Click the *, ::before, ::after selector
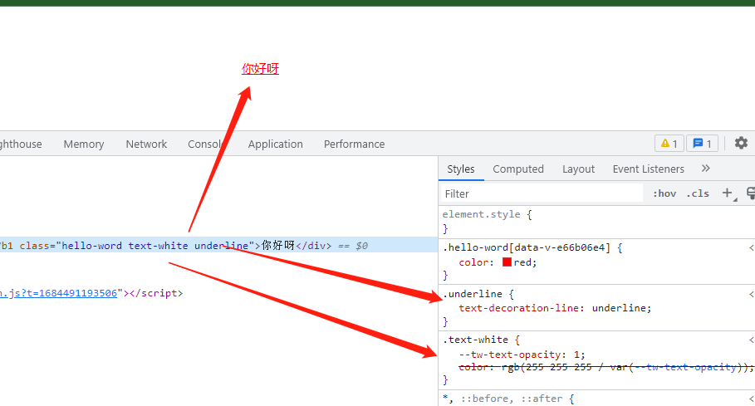Screen dimensions: 755x406 pos(503,399)
